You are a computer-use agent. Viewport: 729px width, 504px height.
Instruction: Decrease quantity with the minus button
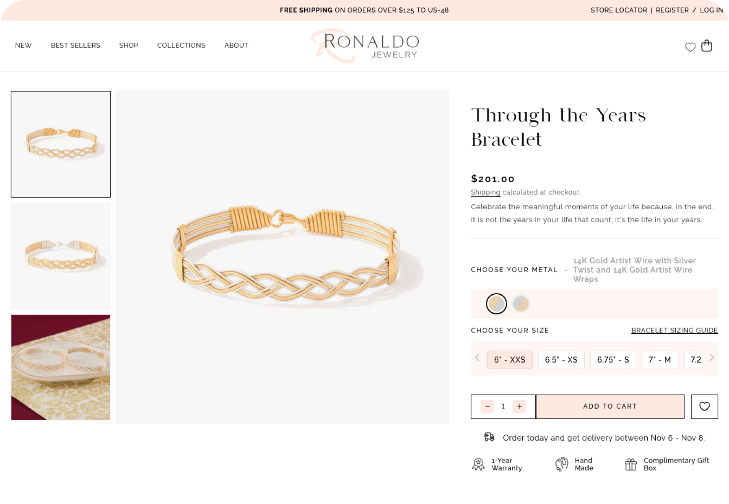487,406
